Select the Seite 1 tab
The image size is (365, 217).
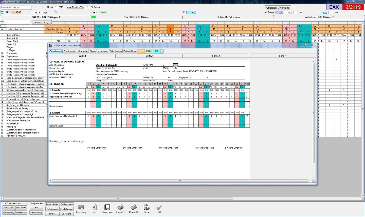pos(82,56)
